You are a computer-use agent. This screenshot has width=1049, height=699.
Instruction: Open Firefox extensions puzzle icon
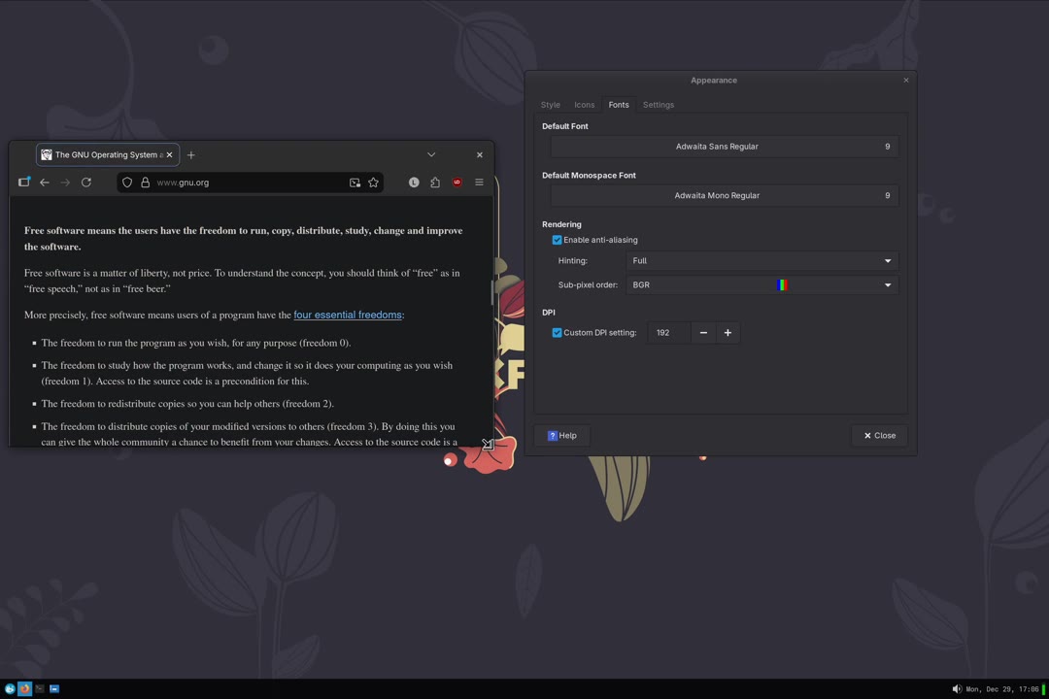pos(435,182)
